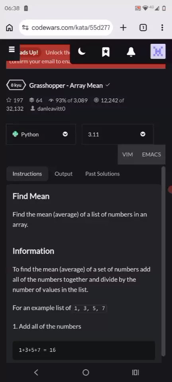
Task: Click the collections count 64
Action: 35,100
